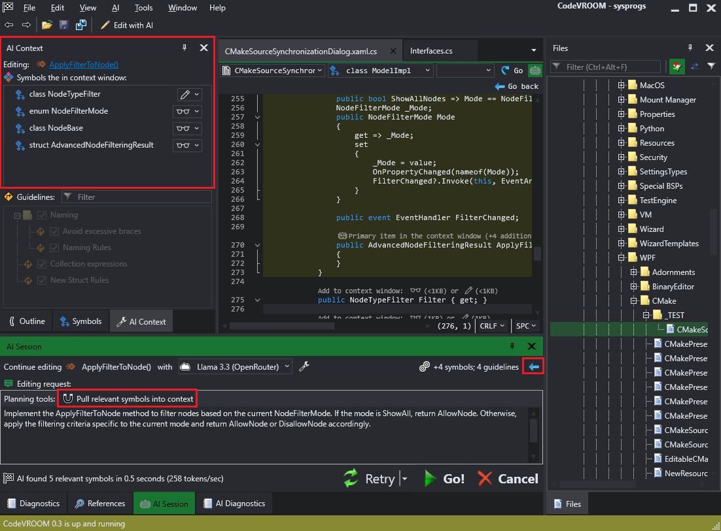Collapse the Naming guidelines tree node
This screenshot has width=721, height=531.
[17, 216]
